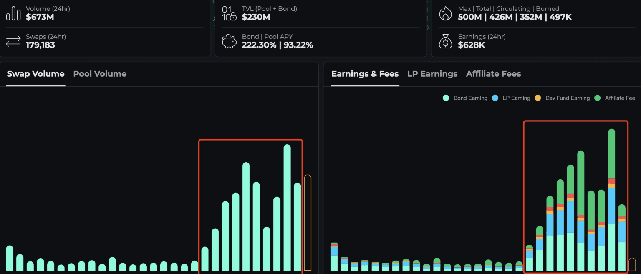Click the flame supply icon
This screenshot has height=274, width=641.
point(446,13)
